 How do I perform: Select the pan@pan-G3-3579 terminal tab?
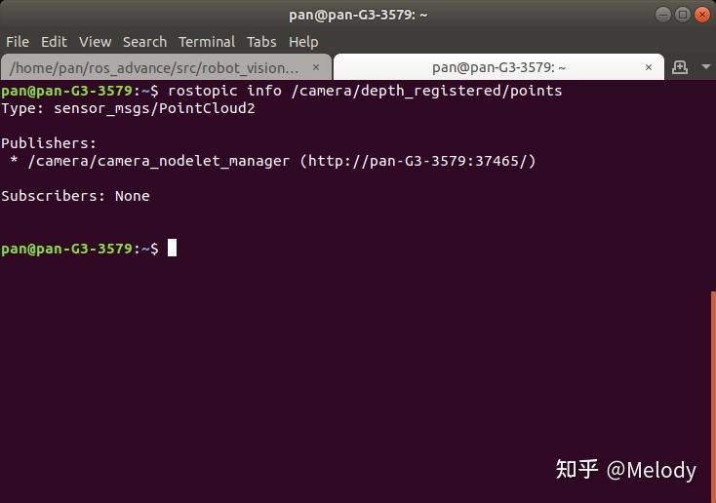point(498,67)
